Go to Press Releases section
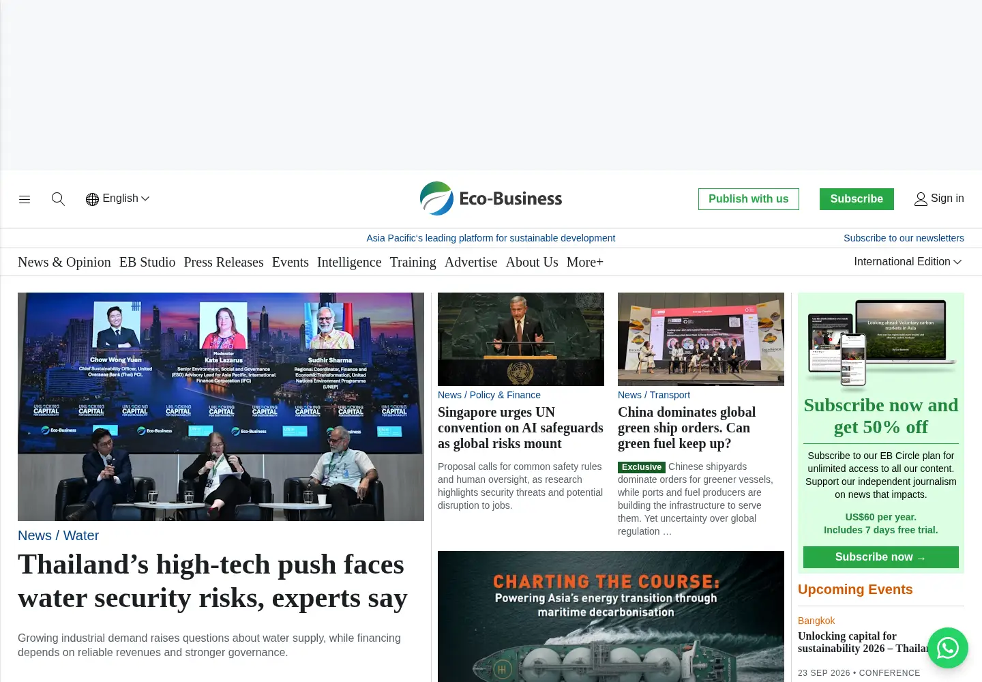Viewport: 982px width, 682px height. pos(224,262)
